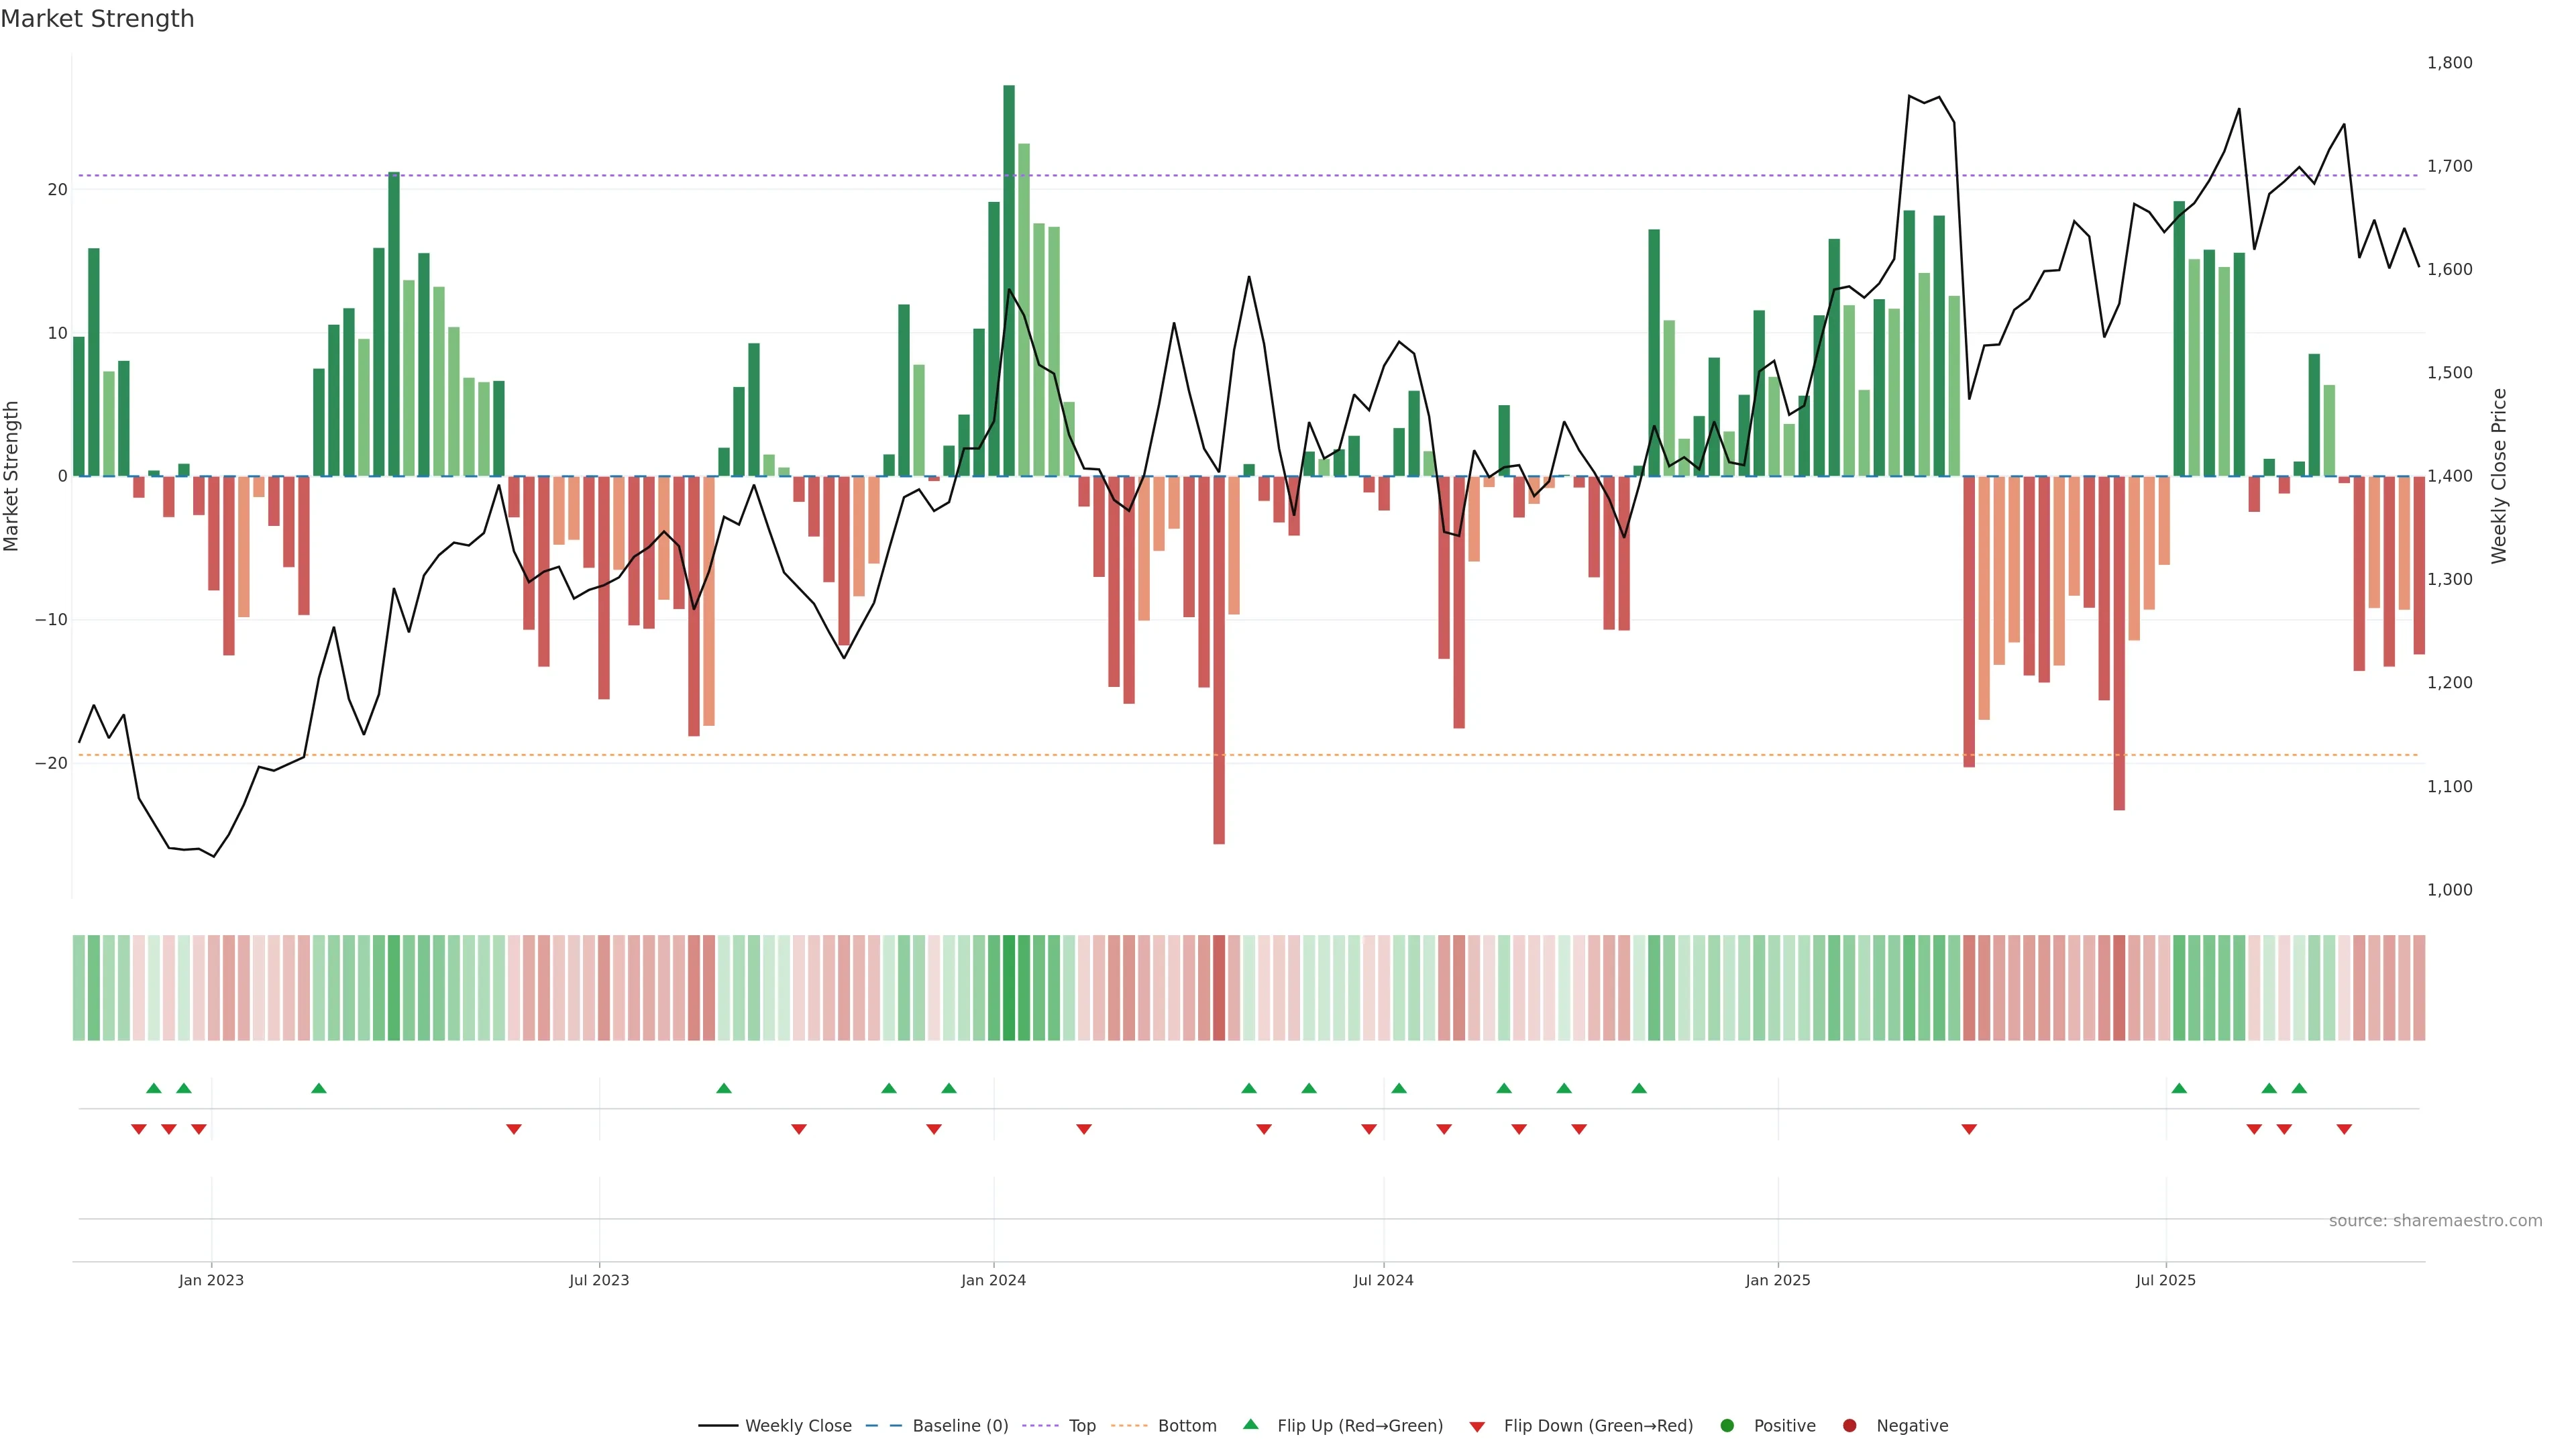
Task: Click the sharemaestro.com source text
Action: (2435, 1221)
